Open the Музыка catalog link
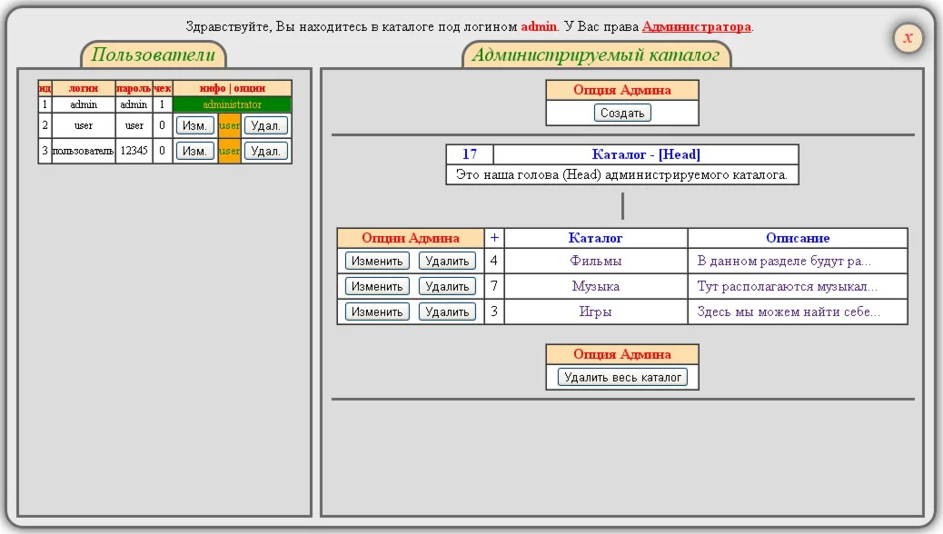 (x=596, y=286)
